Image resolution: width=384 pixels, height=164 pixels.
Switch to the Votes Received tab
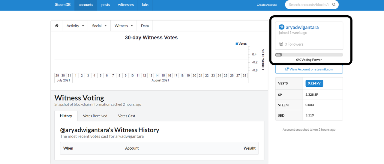click(95, 116)
